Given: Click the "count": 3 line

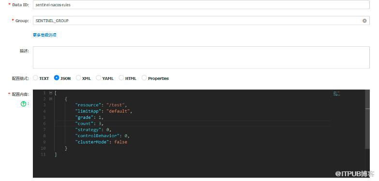Looking at the screenshot, I should [89, 123].
